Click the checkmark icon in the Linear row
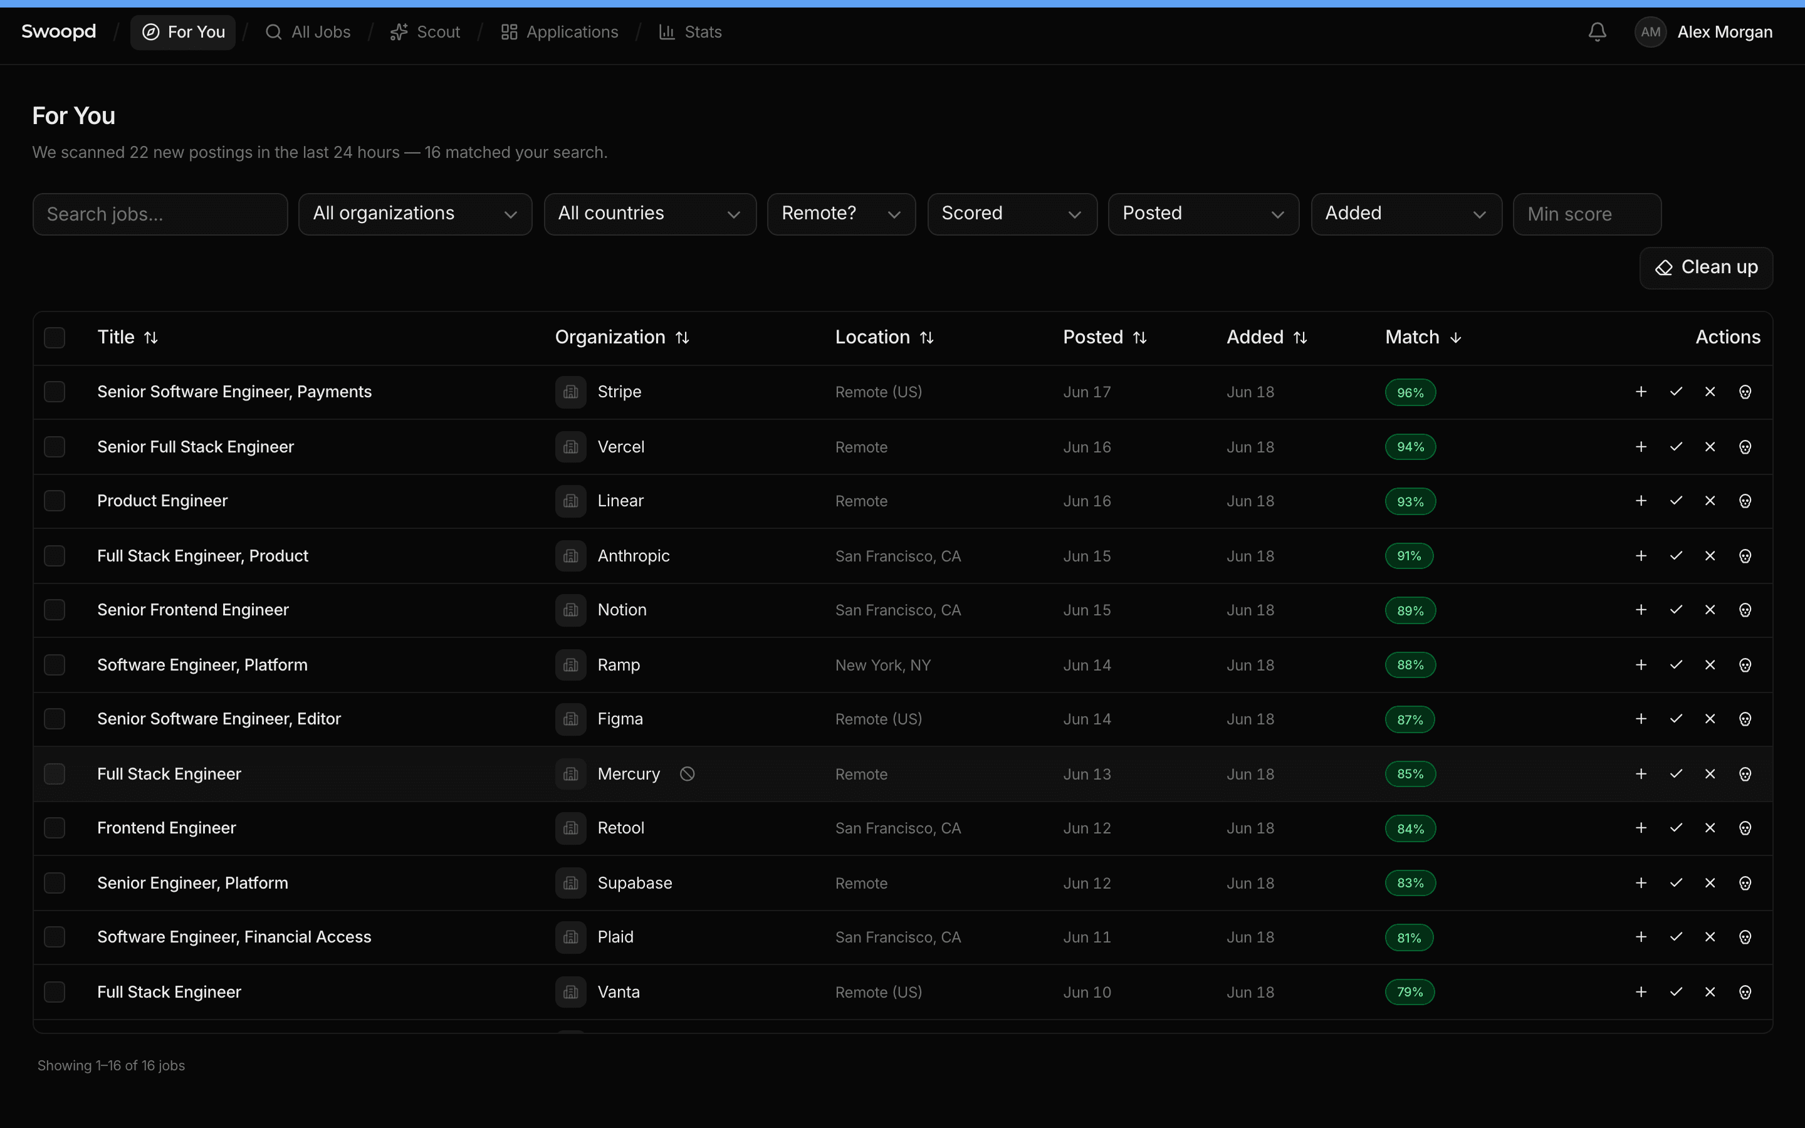The image size is (1805, 1128). 1676,501
